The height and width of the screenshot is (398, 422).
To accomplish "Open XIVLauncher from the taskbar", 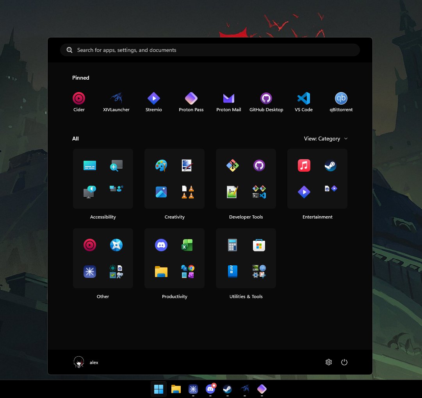I will coord(245,389).
